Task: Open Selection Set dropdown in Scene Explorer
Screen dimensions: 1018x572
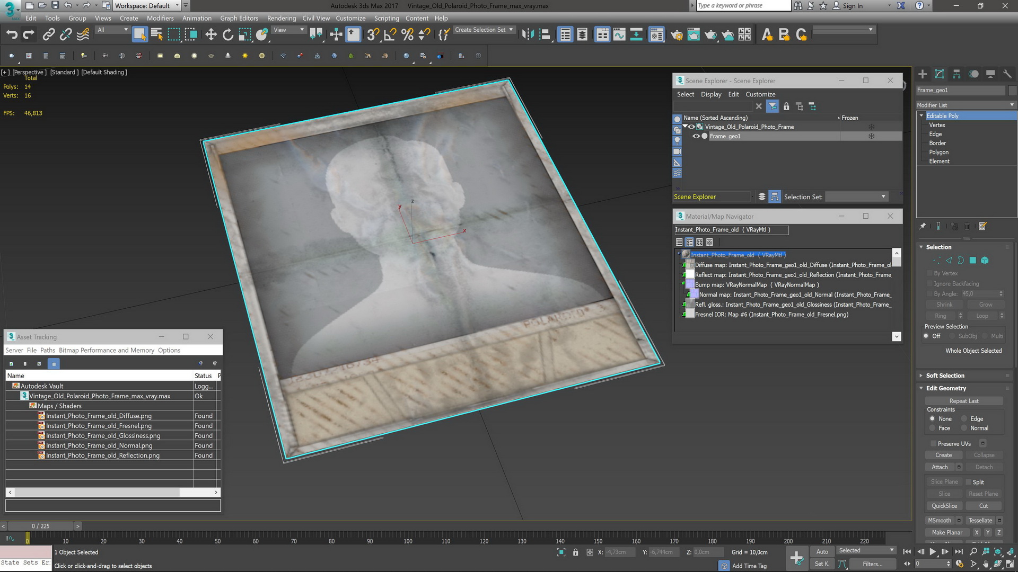Action: (856, 196)
